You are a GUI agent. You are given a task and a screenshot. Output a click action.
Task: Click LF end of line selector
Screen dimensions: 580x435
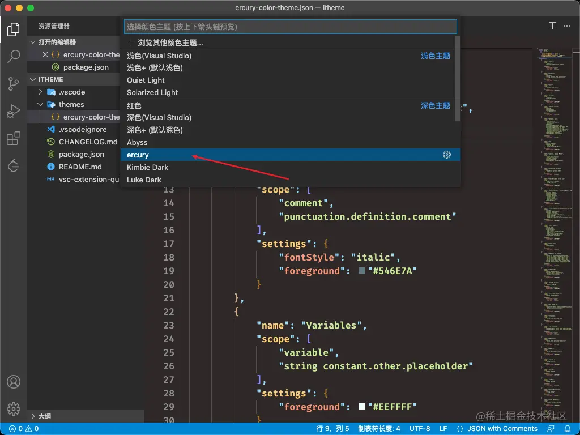443,429
